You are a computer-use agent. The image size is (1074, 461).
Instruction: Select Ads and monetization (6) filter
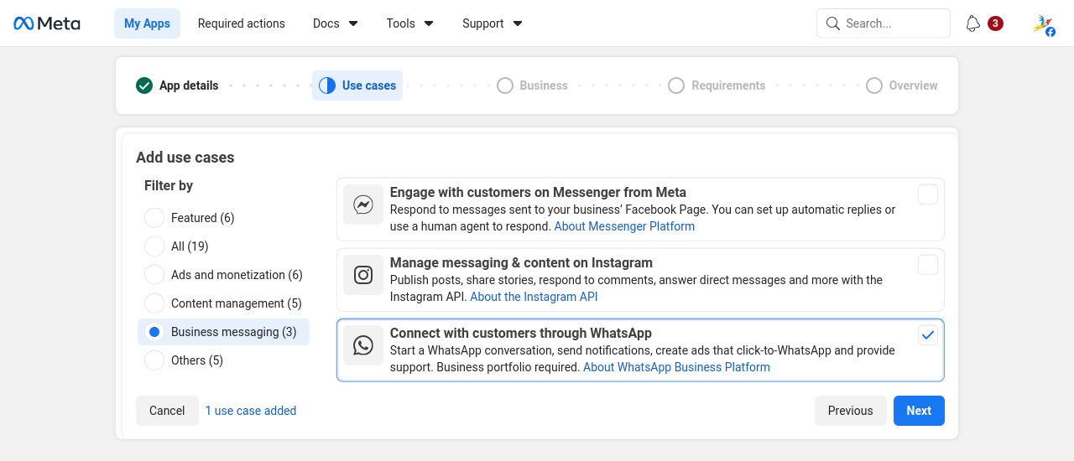pyautogui.click(x=223, y=275)
